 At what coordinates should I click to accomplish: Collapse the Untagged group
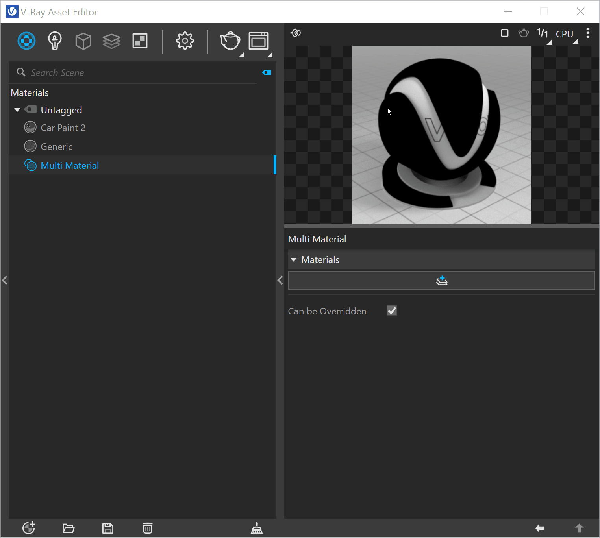[17, 110]
